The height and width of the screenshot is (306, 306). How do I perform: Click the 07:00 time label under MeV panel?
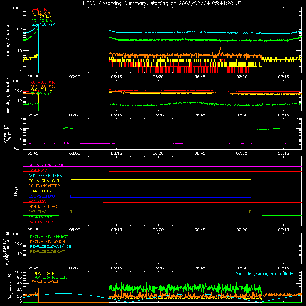(242, 115)
